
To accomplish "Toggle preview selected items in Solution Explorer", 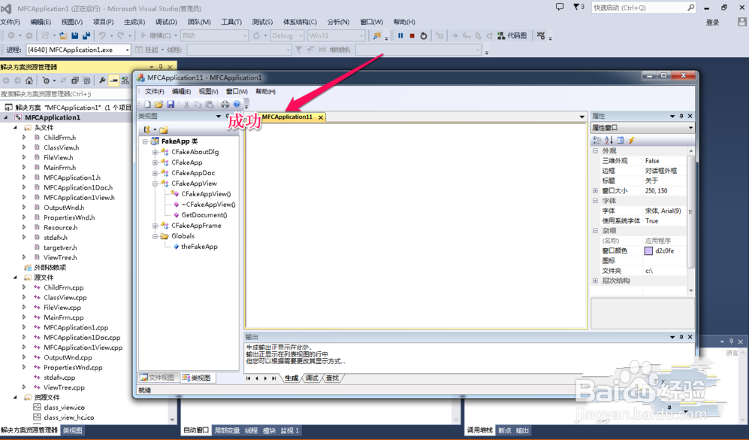I will [x=113, y=80].
